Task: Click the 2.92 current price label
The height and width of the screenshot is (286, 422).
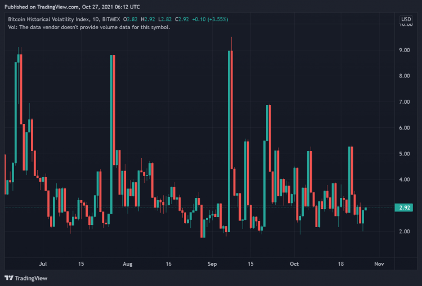Action: (x=405, y=207)
